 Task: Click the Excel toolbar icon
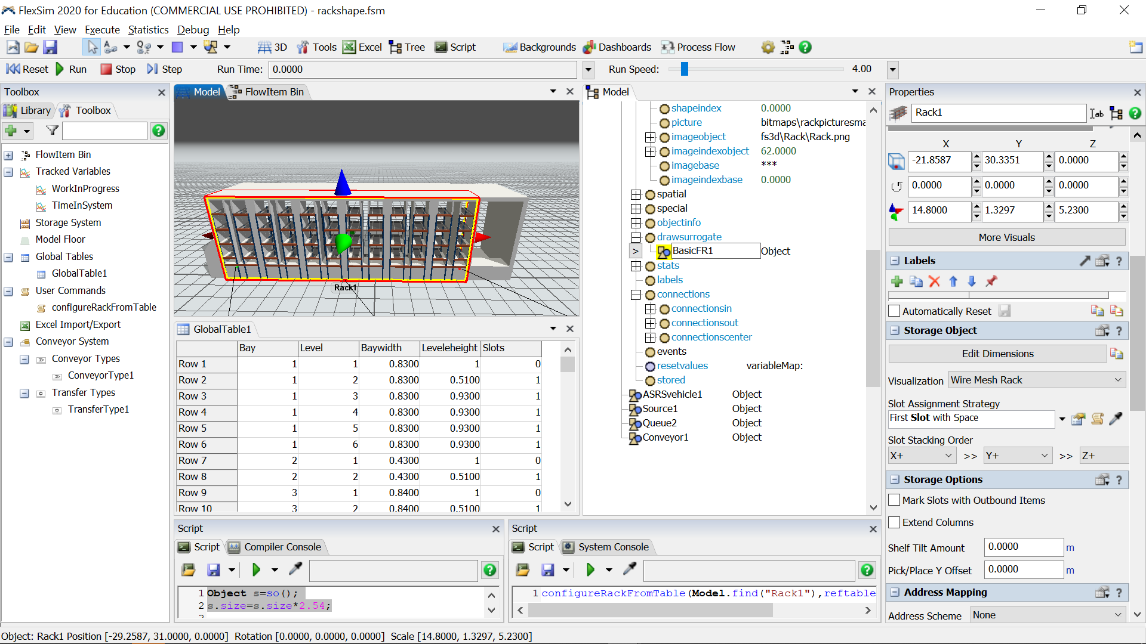[x=362, y=47]
